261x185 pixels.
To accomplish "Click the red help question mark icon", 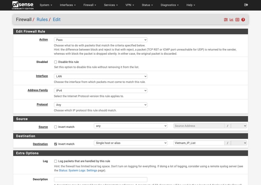I will pos(243,20).
